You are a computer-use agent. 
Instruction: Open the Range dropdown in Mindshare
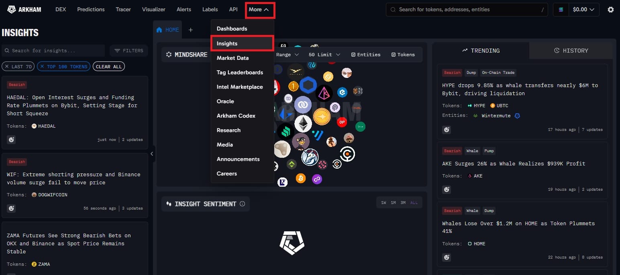(x=288, y=55)
